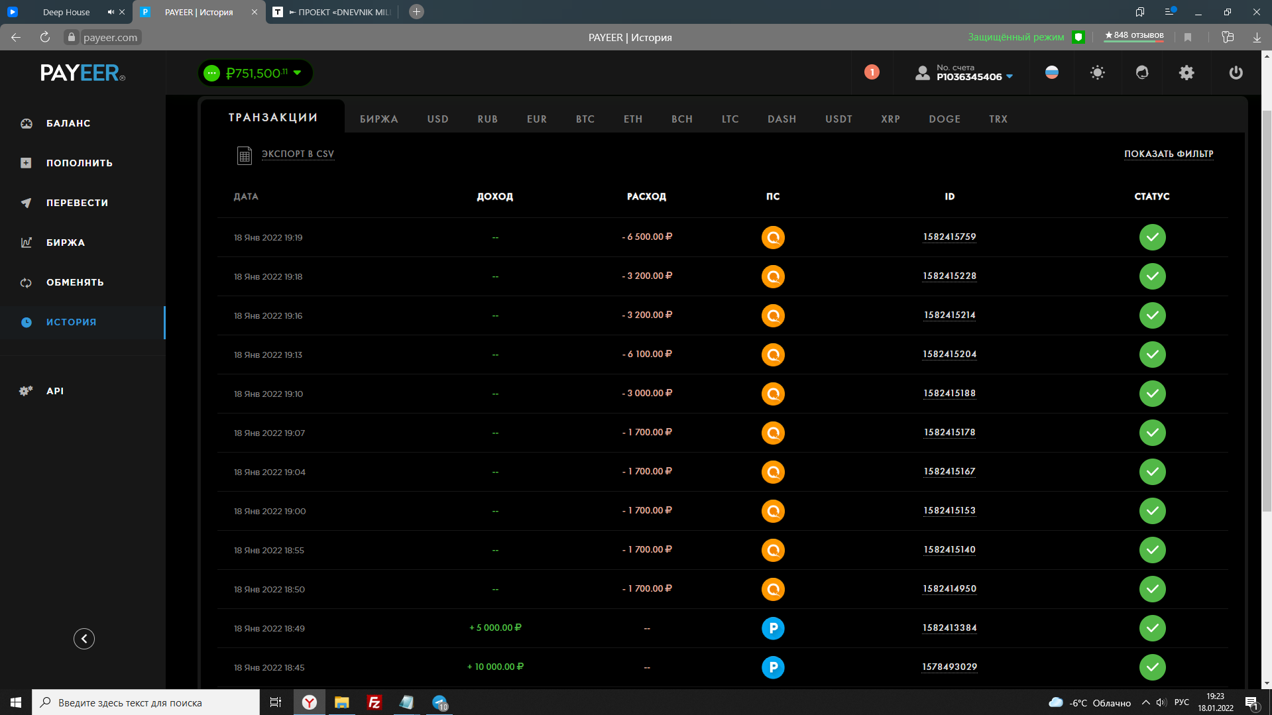The height and width of the screenshot is (715, 1272).
Task: Click the red notification badge
Action: (x=872, y=72)
